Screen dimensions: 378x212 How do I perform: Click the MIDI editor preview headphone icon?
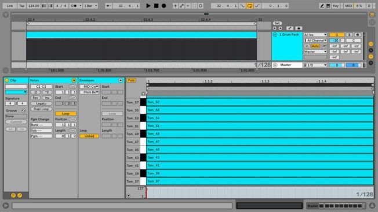[143, 94]
